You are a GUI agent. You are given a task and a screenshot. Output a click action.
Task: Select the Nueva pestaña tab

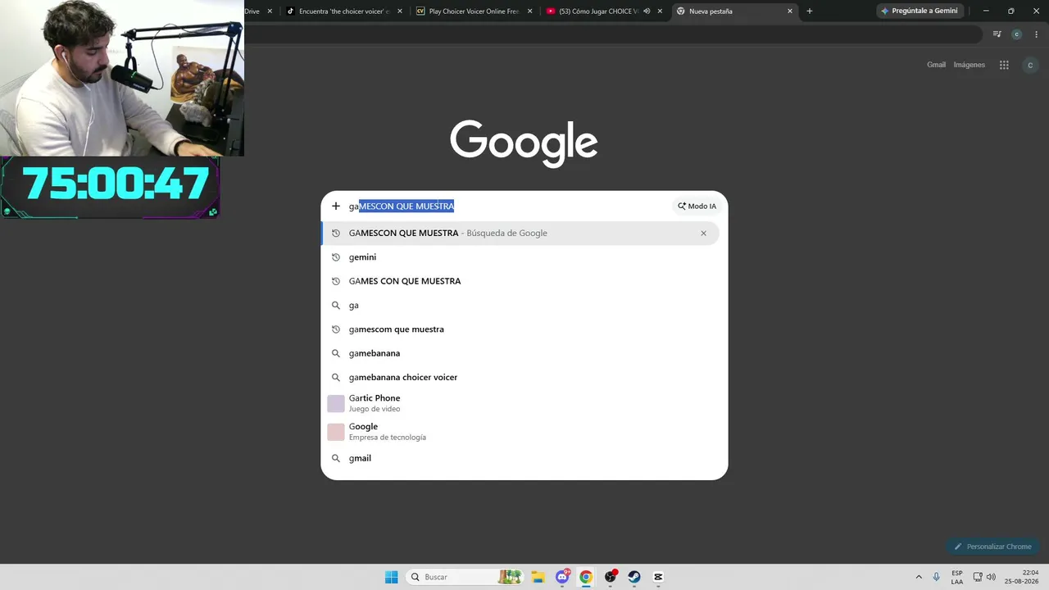735,11
